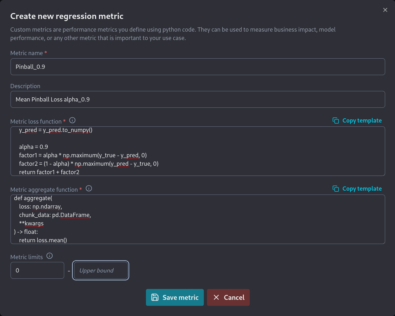Show info tooltip for Metric limits
Viewport: 395px width, 316px height.
coord(49,256)
